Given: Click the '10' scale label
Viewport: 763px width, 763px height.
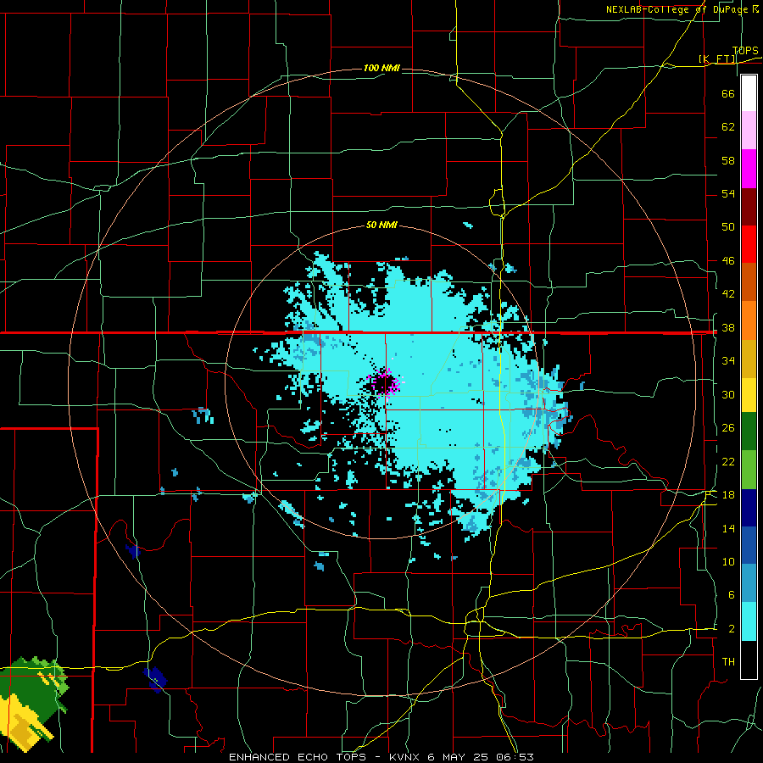Looking at the screenshot, I should point(728,562).
